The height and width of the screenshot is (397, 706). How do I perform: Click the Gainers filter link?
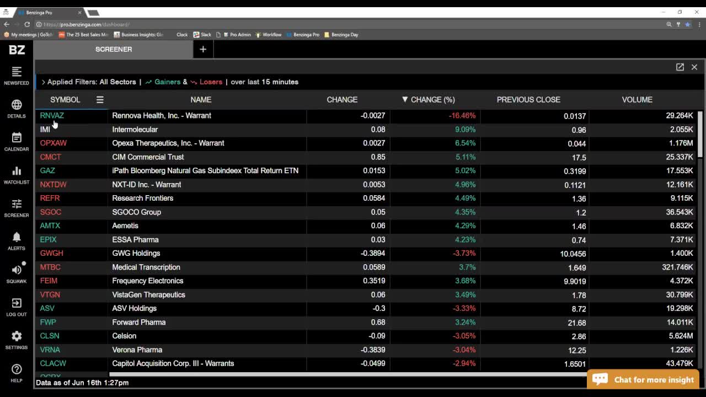[x=163, y=82]
